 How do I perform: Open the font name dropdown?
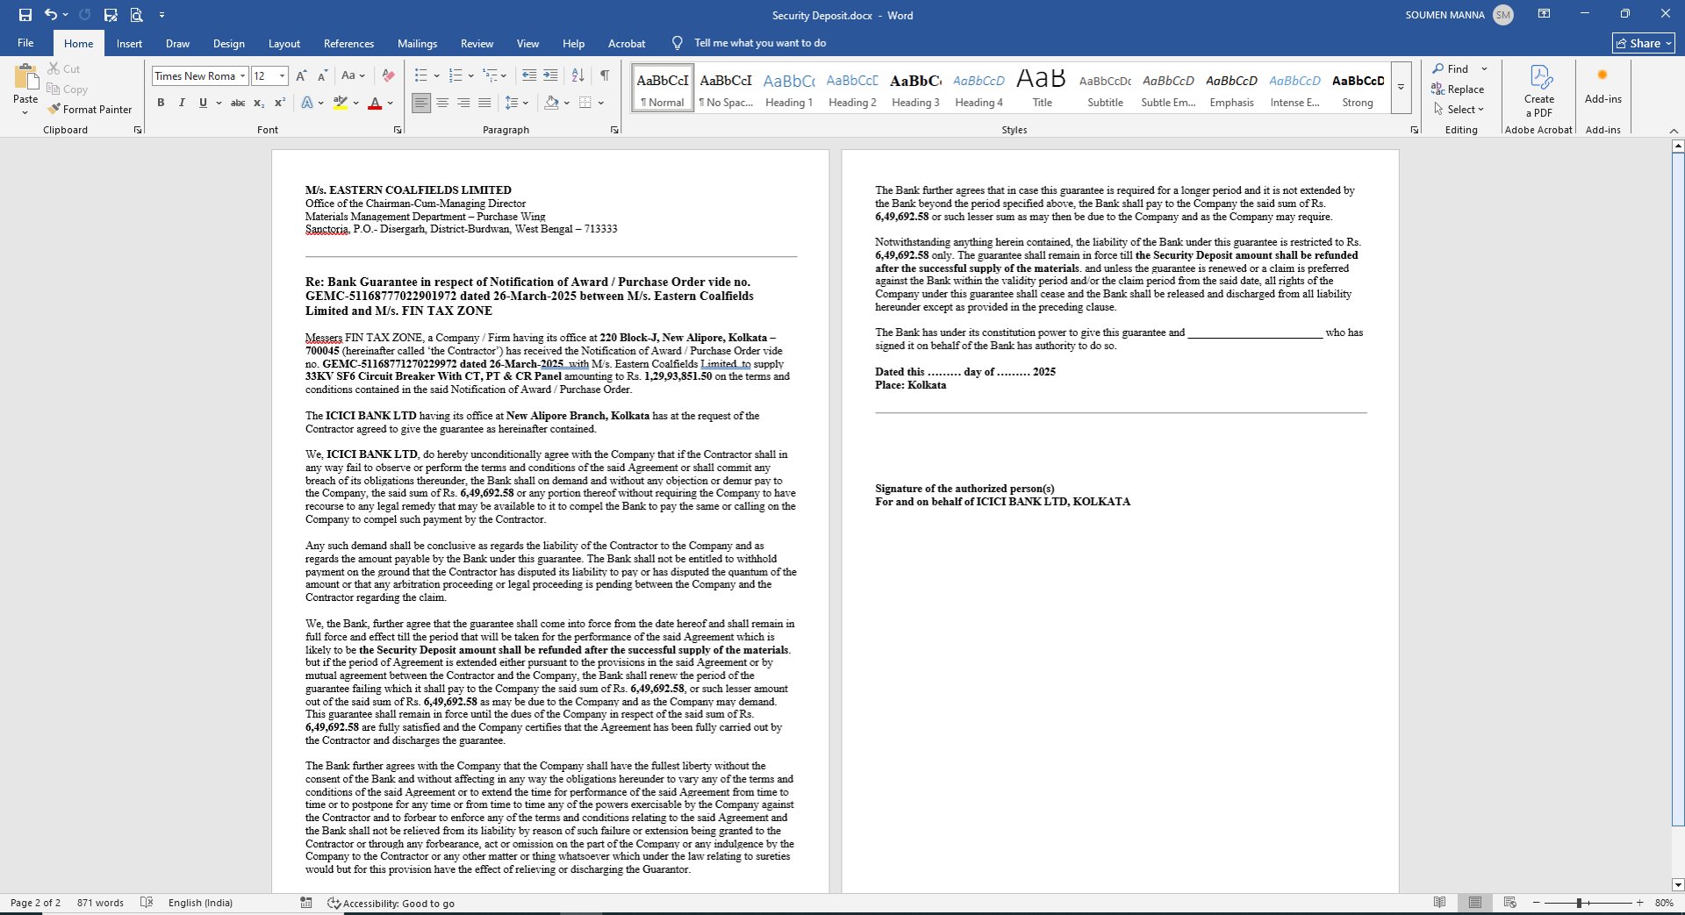pyautogui.click(x=242, y=76)
